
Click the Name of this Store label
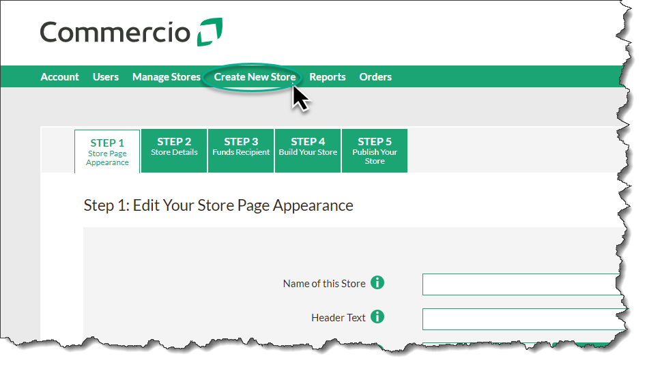(324, 284)
